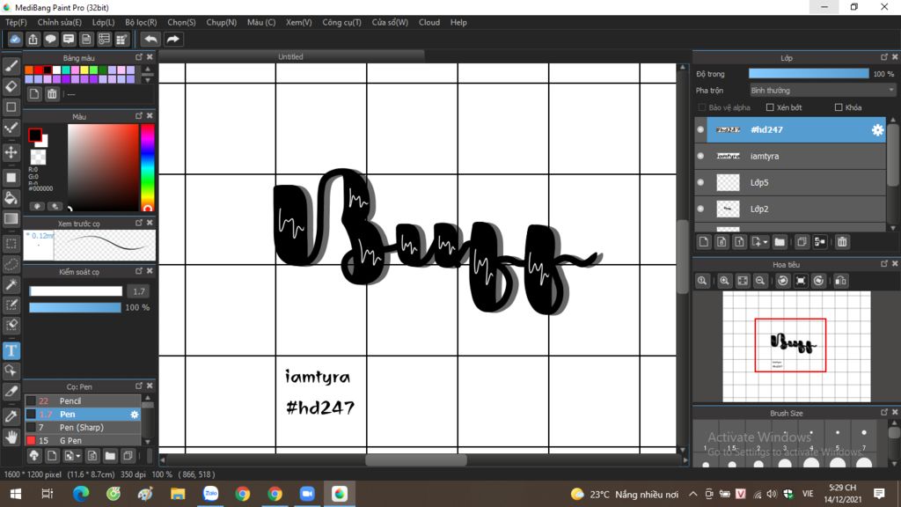The image size is (901, 507).
Task: Open the Tệp(F) menu
Action: (x=16, y=22)
